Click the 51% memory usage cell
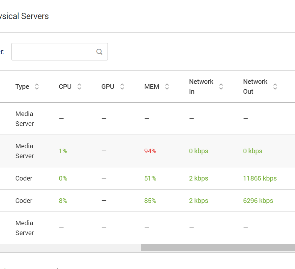This screenshot has height=269, width=295. click(150, 178)
